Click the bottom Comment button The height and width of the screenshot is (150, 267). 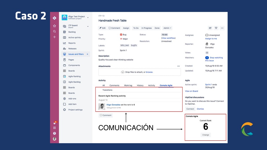(x=106, y=115)
